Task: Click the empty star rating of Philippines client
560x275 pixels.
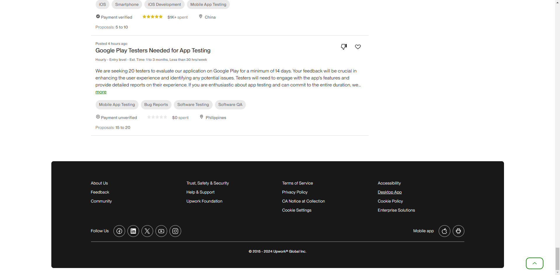Action: (x=157, y=117)
